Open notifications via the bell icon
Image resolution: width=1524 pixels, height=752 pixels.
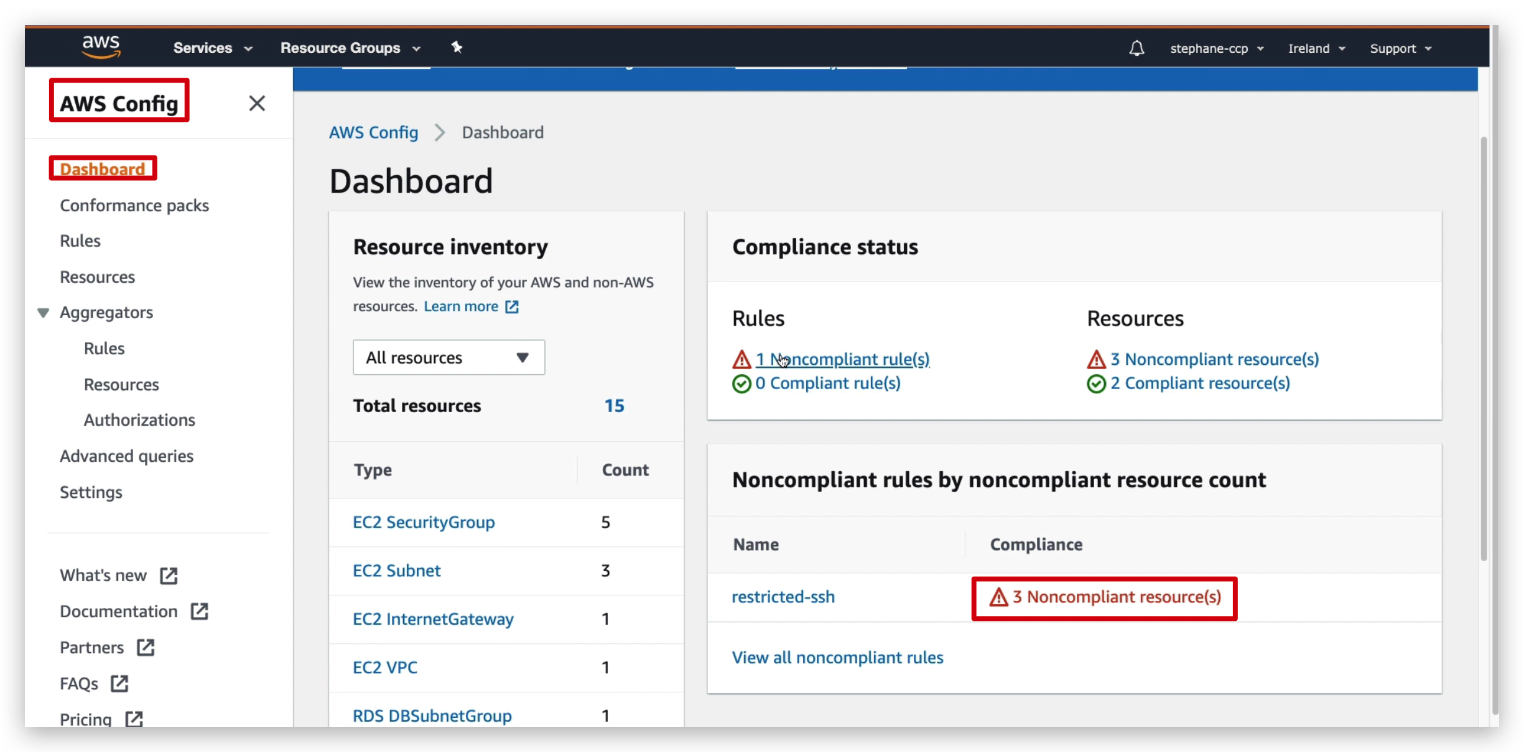pos(1136,48)
